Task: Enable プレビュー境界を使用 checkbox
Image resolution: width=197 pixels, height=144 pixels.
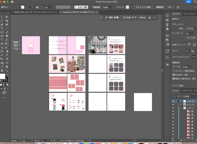Action: [174, 71]
